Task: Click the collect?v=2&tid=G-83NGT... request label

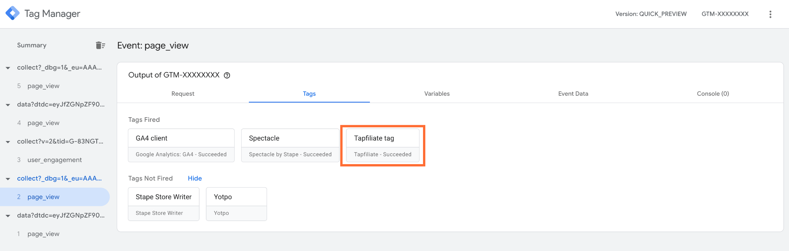Action: [60, 141]
